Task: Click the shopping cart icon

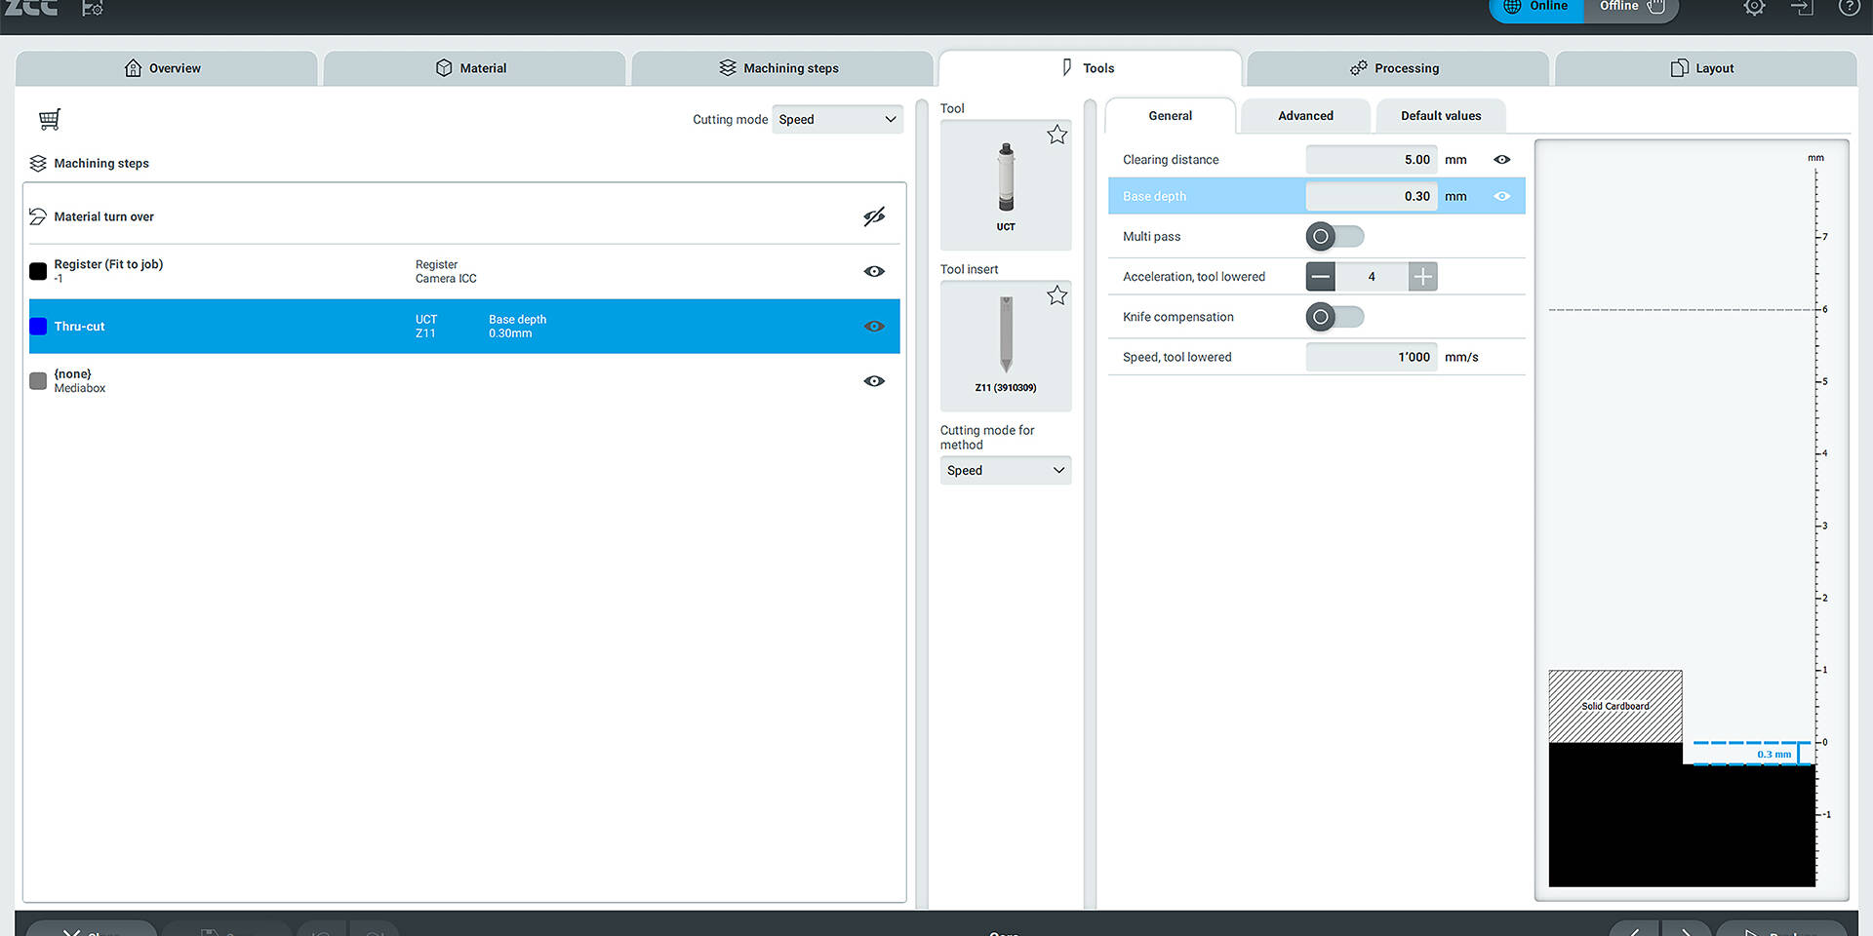Action: pyautogui.click(x=50, y=119)
